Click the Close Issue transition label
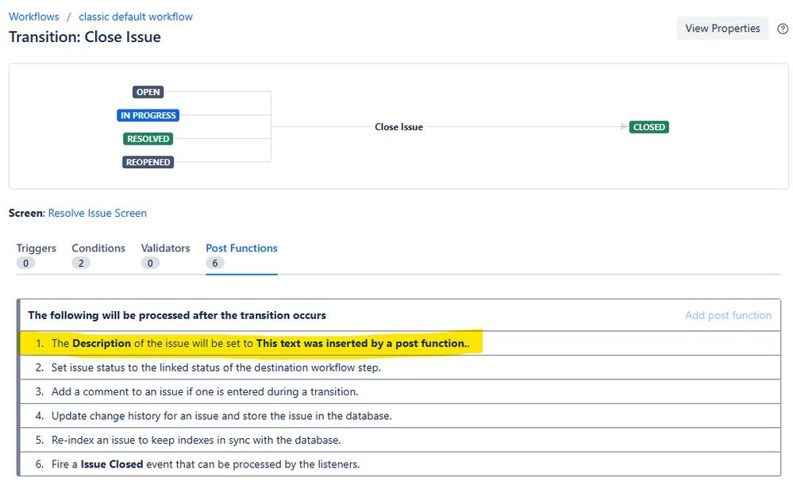Viewport: 793px width, 485px height. 398,127
